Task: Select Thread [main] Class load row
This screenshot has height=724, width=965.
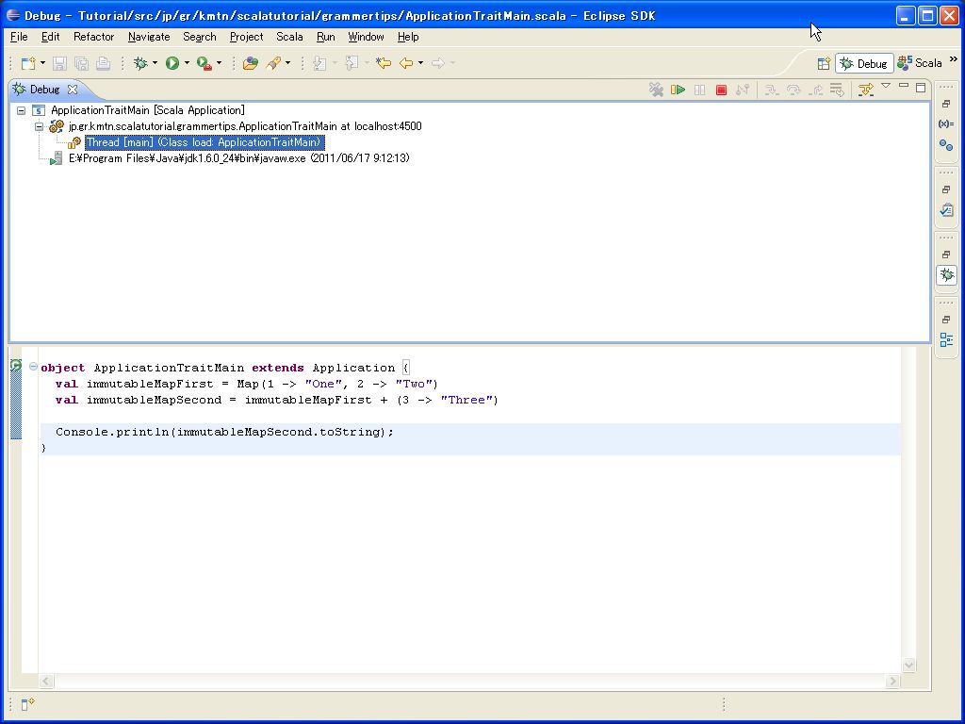Action: click(x=204, y=142)
